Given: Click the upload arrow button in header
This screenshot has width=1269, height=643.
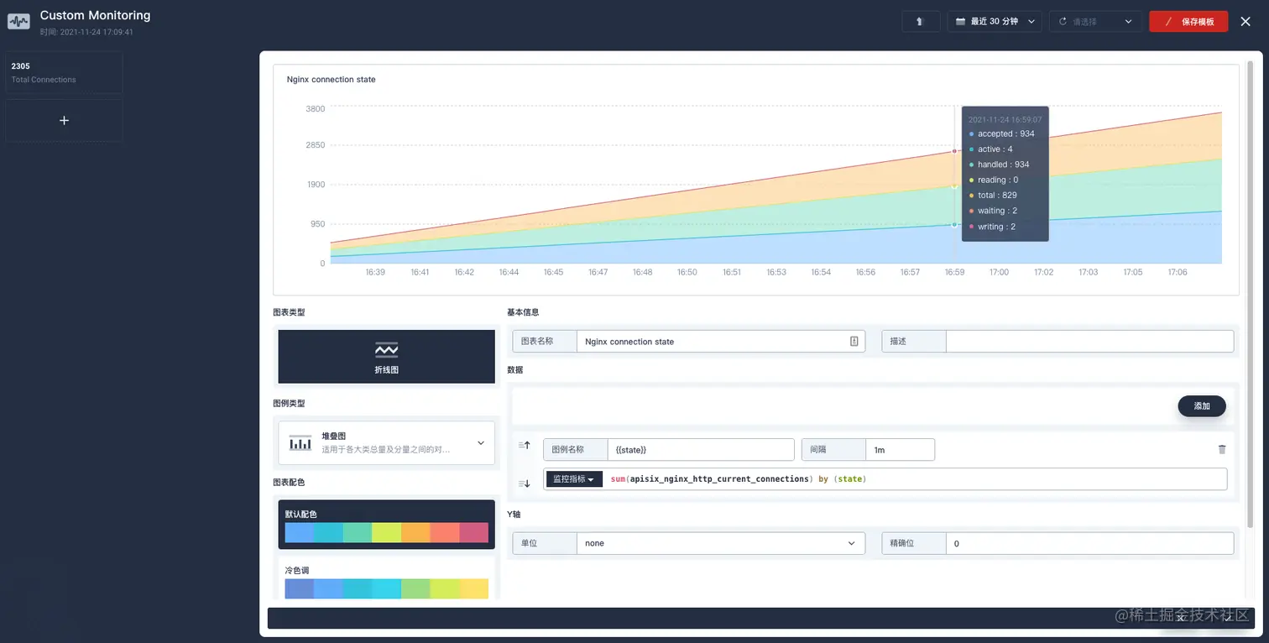Looking at the screenshot, I should [x=921, y=22].
